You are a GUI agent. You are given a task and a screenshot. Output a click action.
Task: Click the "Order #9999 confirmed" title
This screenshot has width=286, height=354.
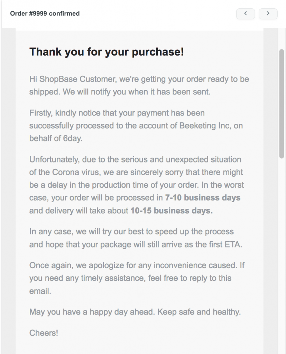(45, 13)
